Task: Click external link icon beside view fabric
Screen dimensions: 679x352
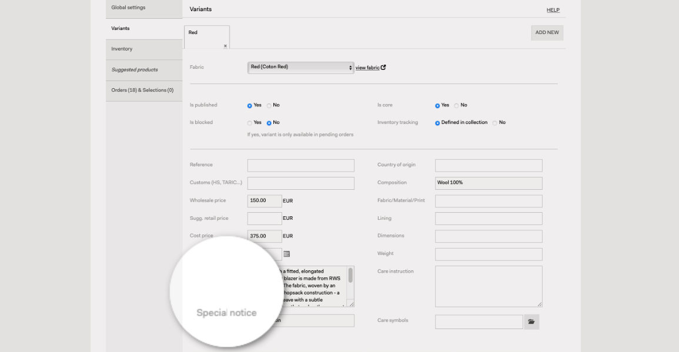Action: (383, 67)
